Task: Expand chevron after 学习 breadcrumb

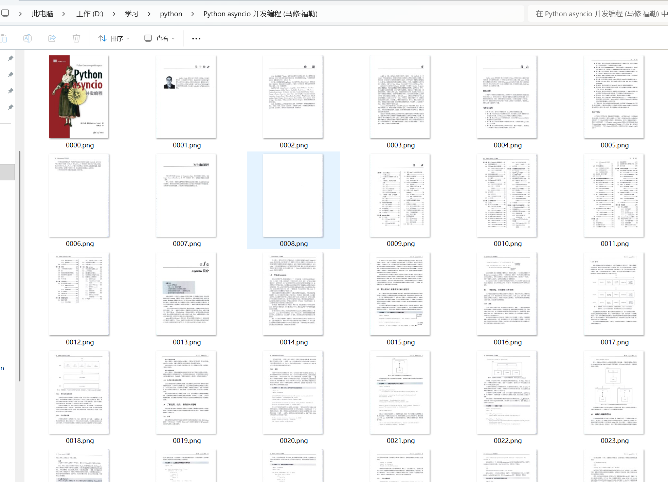Action: click(x=149, y=14)
